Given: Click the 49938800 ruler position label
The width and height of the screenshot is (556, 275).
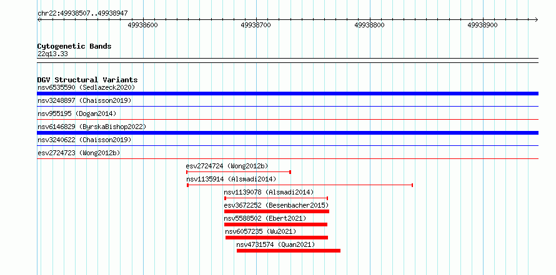Looking at the screenshot, I should (369, 25).
